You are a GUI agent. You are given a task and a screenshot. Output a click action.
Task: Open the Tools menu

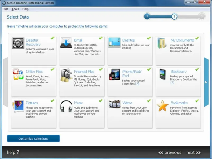point(15,9)
